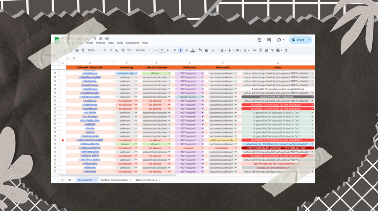
Task: Open the text color picker
Action: pos(193,50)
